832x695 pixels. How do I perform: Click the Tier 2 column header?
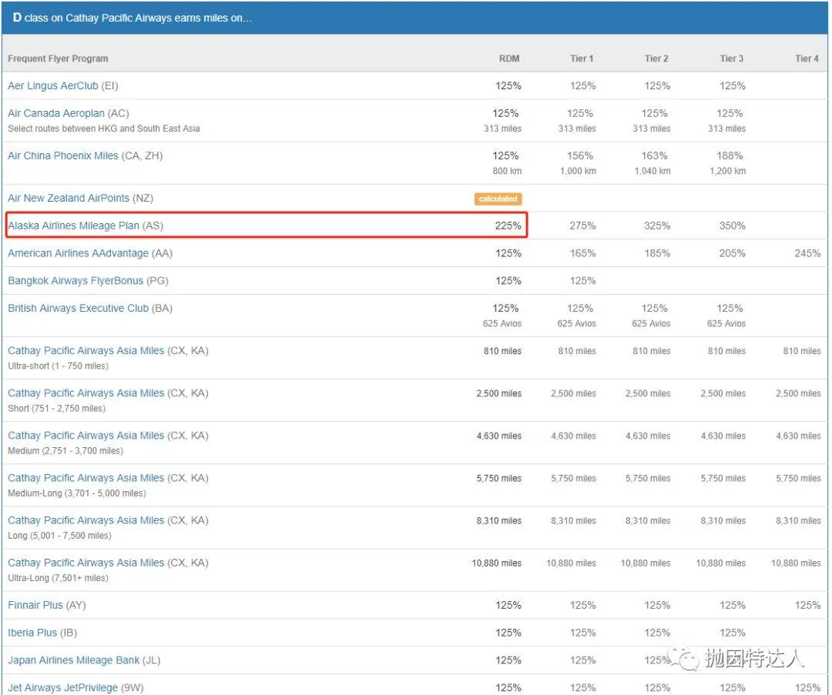point(656,58)
